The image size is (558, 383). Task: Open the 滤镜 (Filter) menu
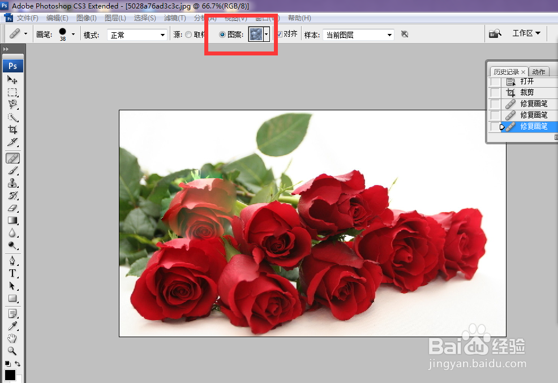(x=174, y=18)
